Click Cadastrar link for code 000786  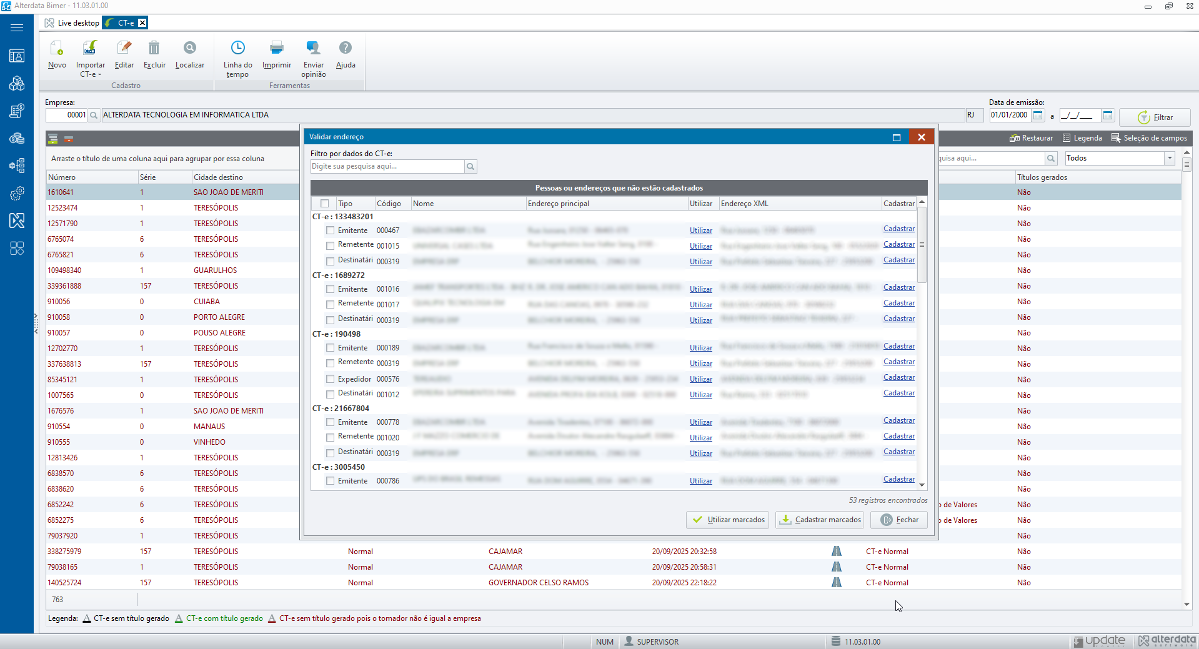click(899, 479)
